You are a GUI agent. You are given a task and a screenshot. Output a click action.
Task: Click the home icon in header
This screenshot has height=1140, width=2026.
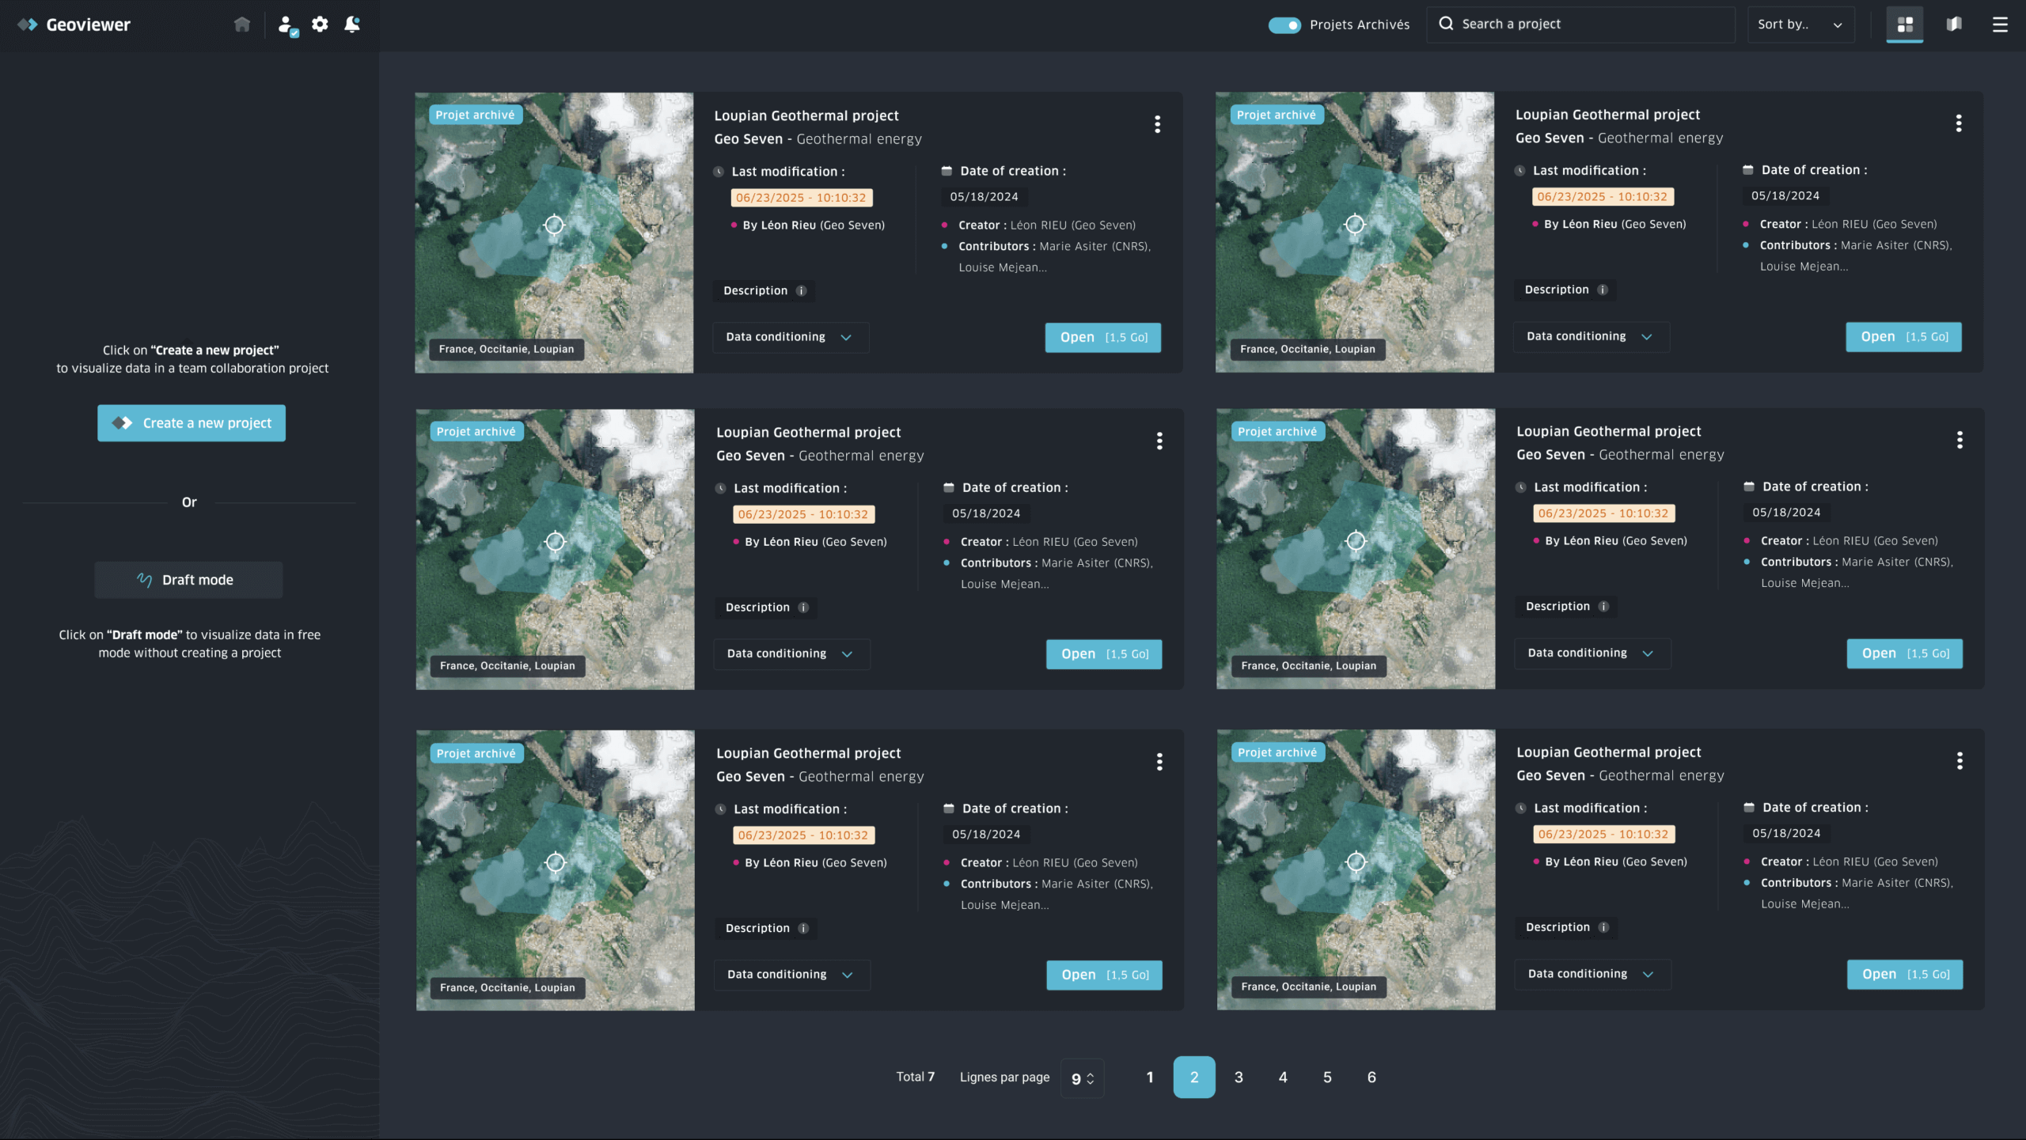[242, 25]
